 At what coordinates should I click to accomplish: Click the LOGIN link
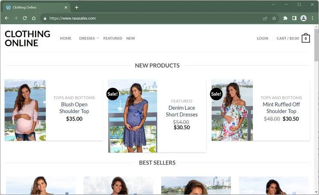tap(263, 38)
